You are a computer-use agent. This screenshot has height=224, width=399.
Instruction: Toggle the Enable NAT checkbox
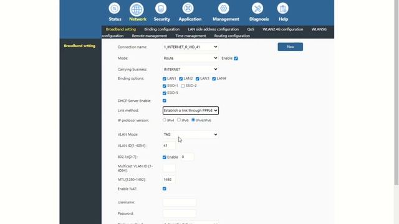[x=165, y=189]
